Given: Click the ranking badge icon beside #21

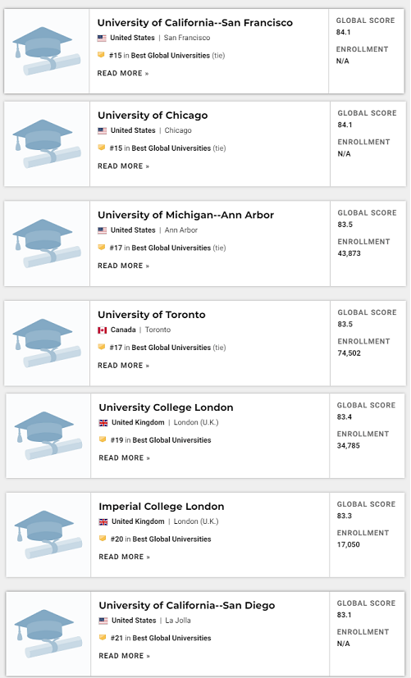Looking at the screenshot, I should [x=103, y=637].
